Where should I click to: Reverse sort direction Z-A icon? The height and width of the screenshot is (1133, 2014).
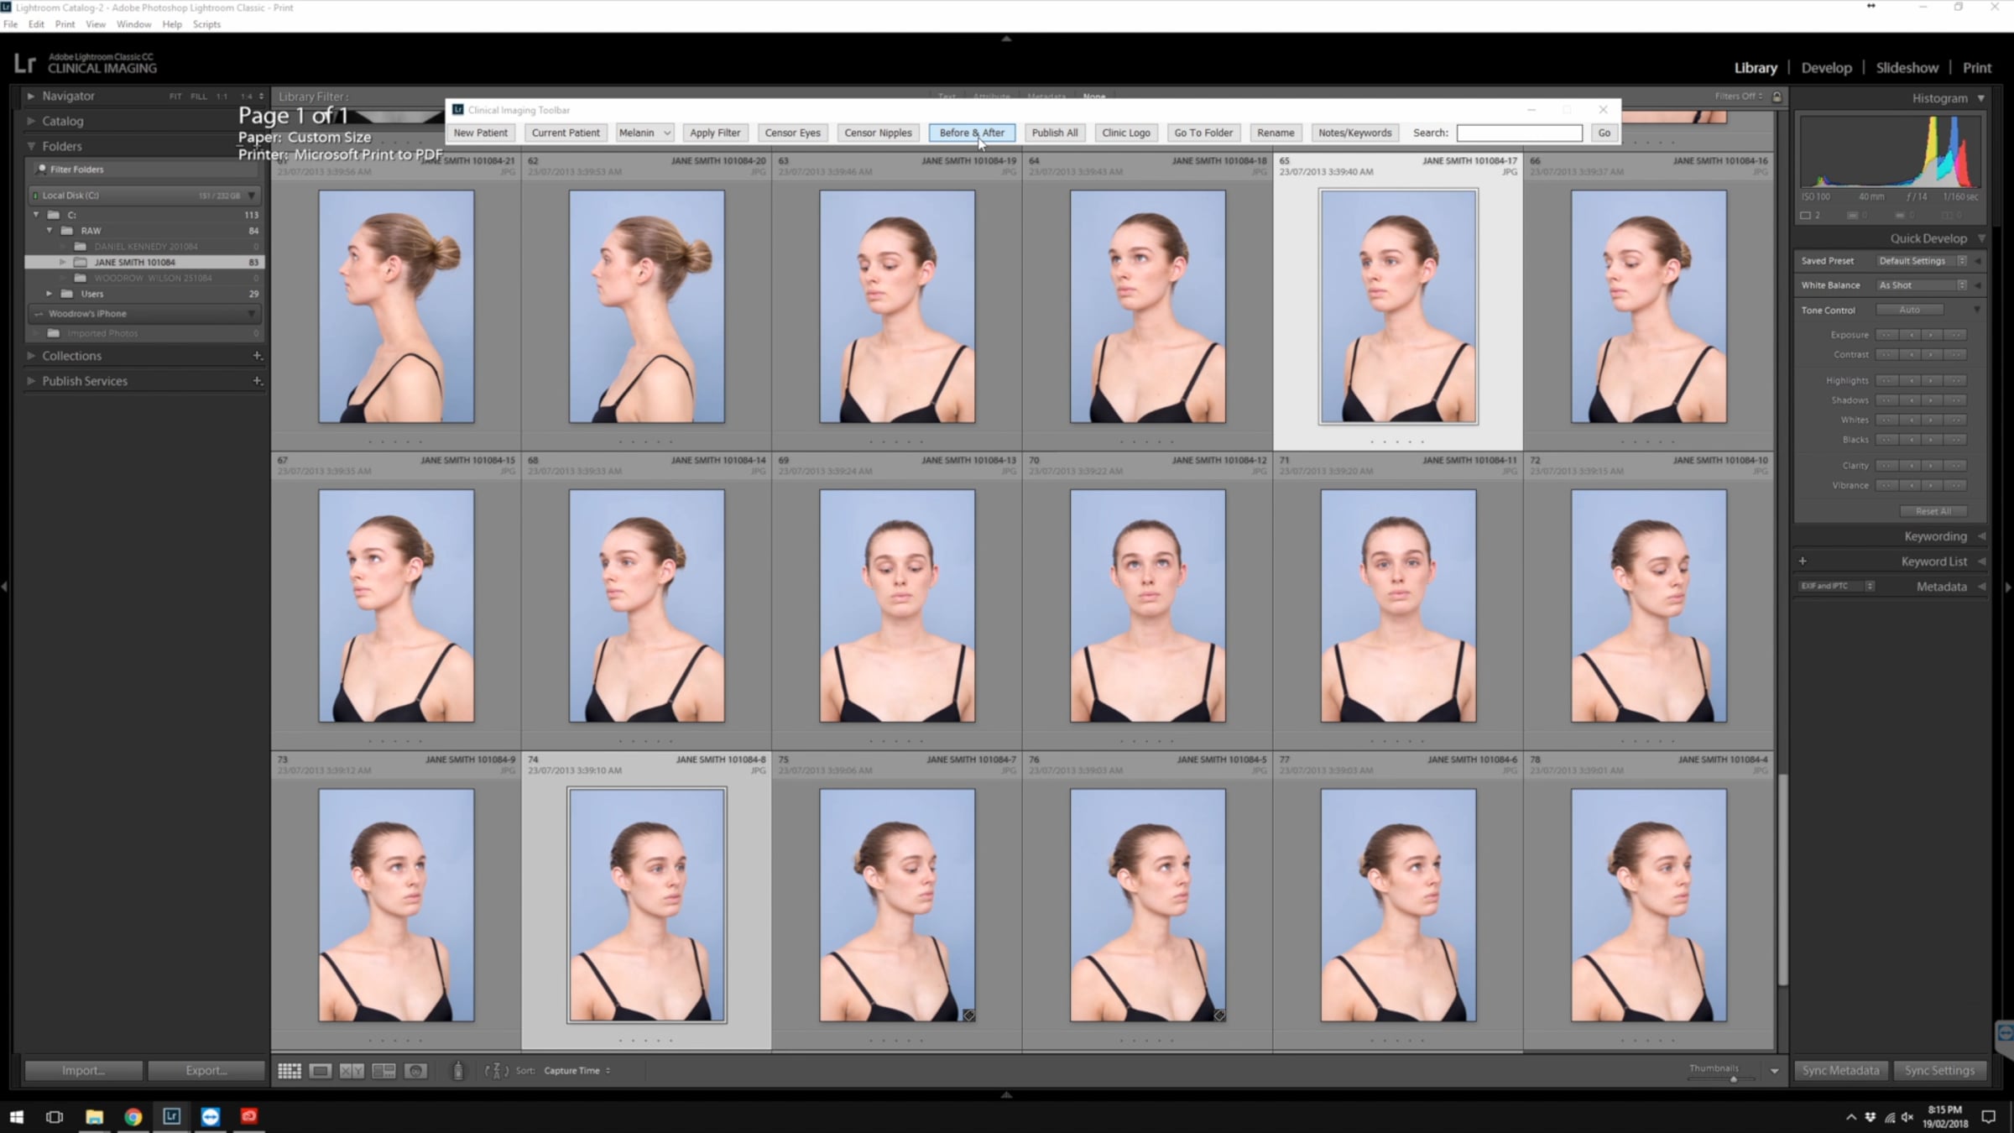[496, 1071]
